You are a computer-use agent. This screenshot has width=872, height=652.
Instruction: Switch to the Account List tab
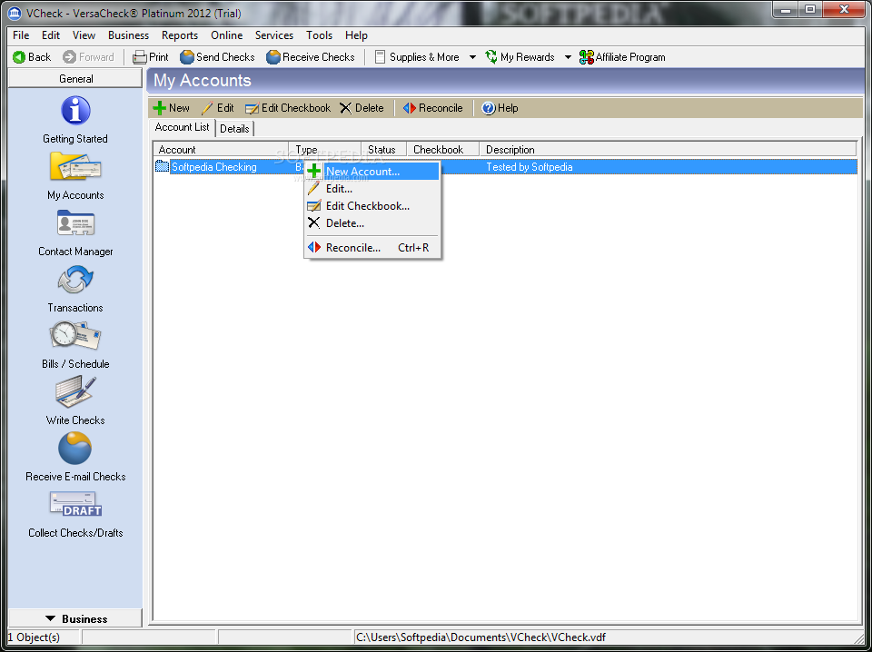coord(182,127)
